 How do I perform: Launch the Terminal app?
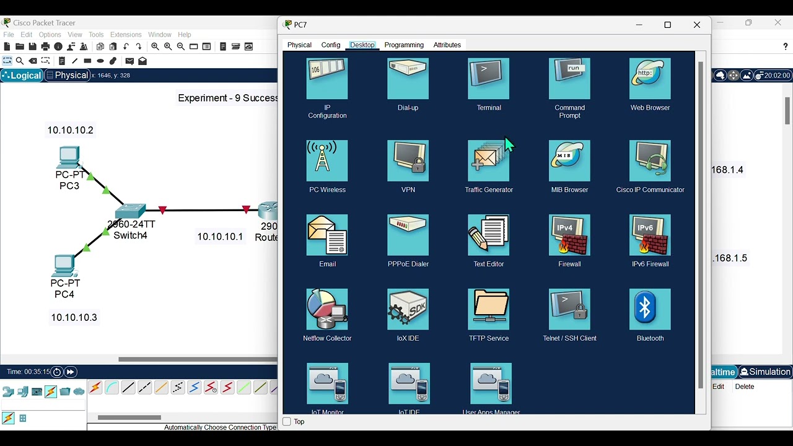coord(489,79)
